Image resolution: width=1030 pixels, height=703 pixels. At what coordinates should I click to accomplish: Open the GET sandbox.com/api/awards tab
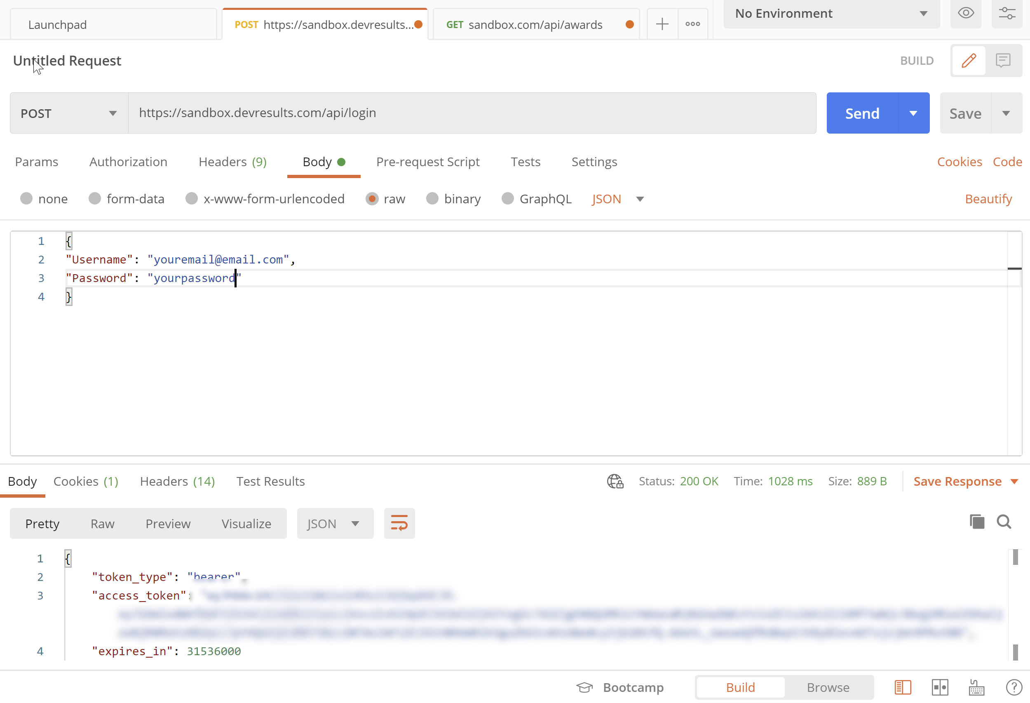pos(535,25)
